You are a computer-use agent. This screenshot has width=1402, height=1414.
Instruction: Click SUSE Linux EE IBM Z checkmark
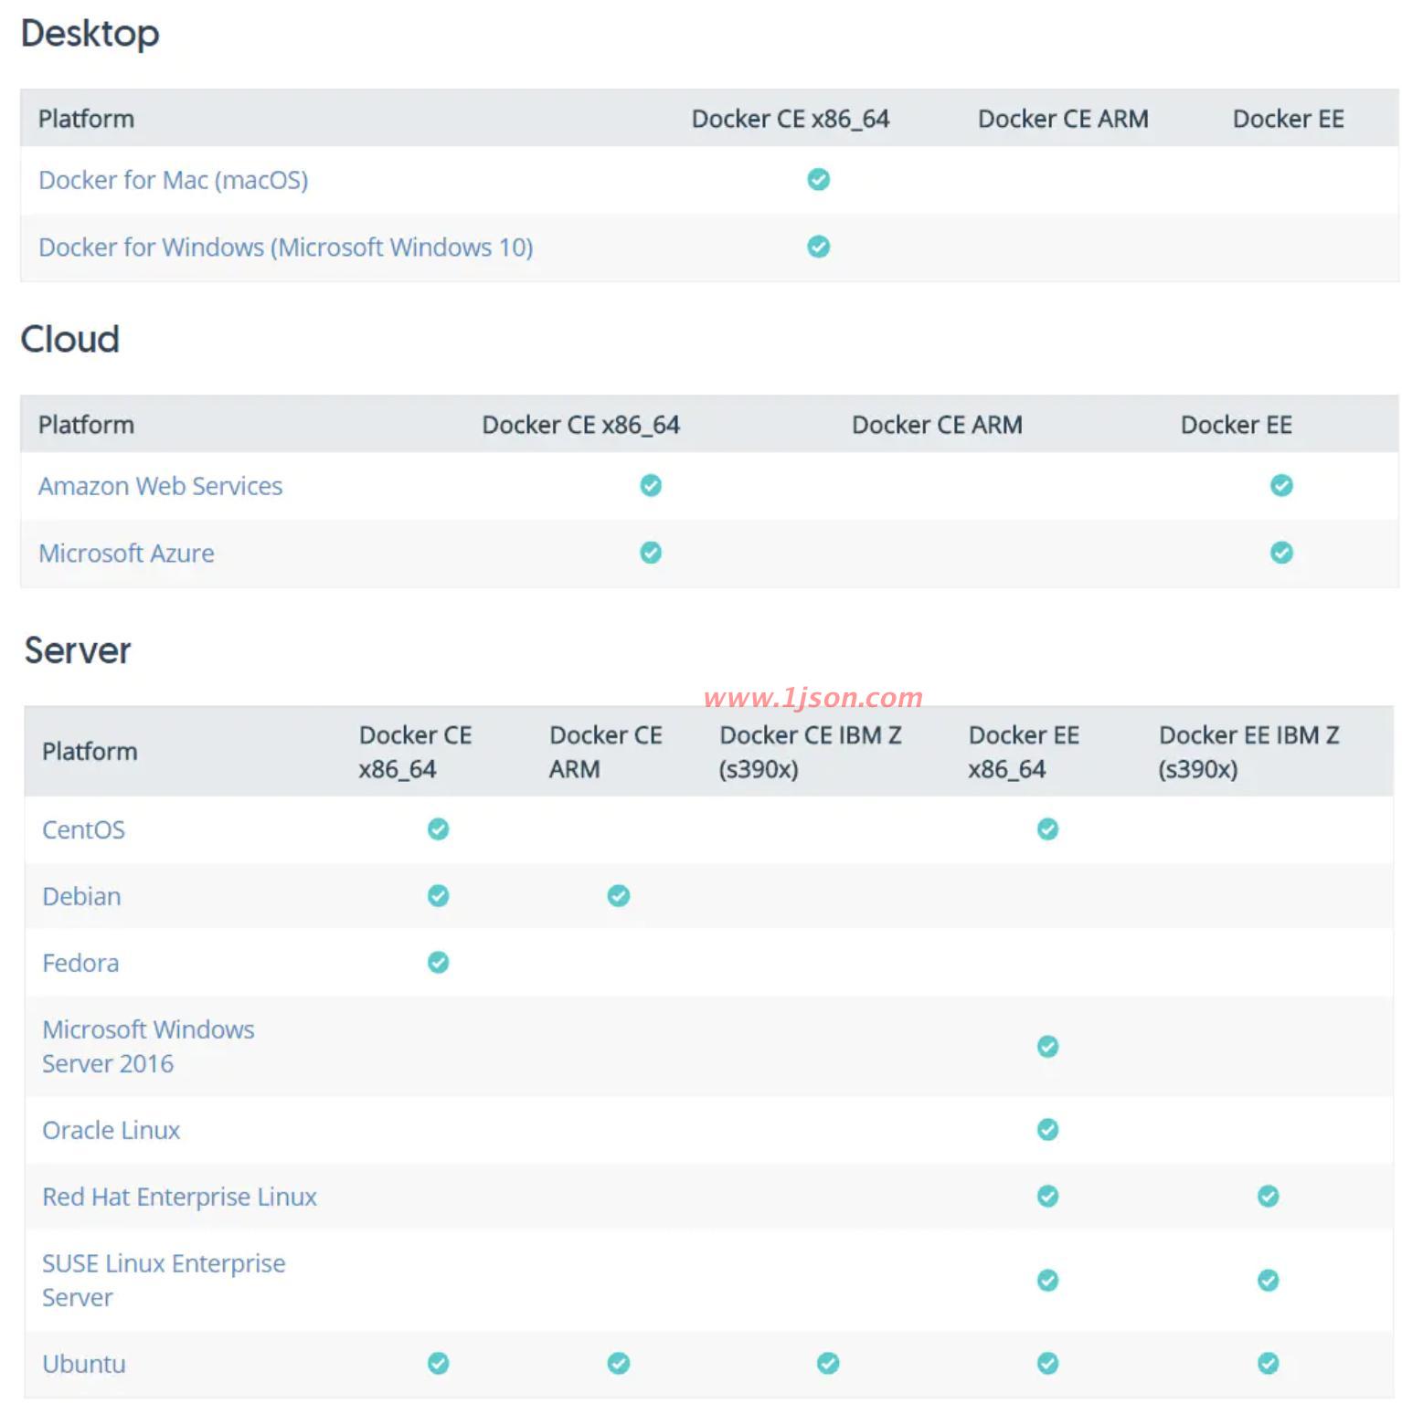[x=1269, y=1280]
